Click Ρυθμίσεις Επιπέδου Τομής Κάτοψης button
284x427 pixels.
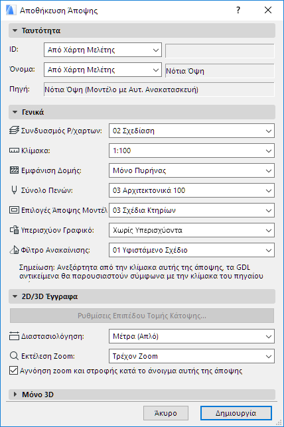142,316
